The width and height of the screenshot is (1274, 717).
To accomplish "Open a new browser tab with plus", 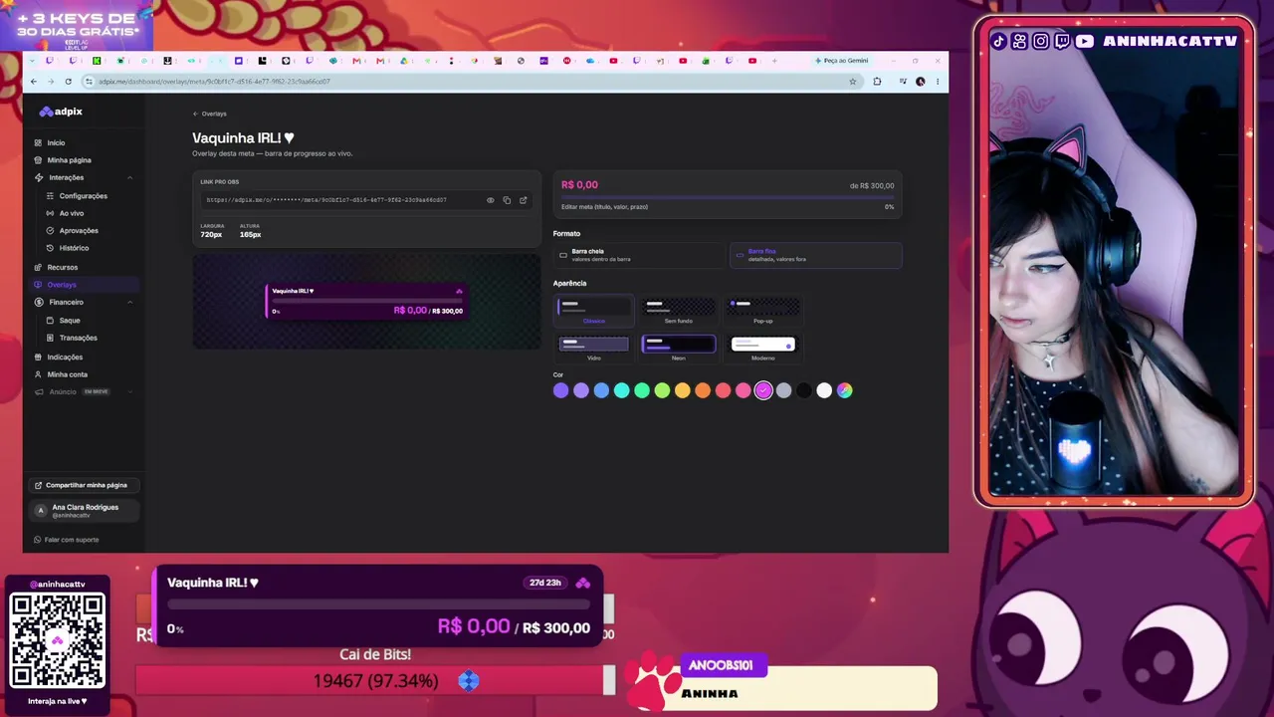I will (774, 61).
